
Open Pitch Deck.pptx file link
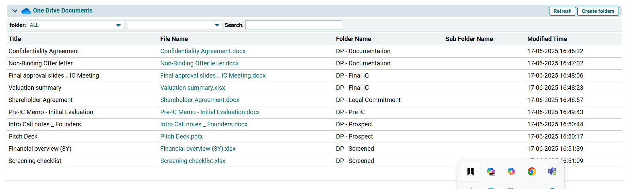[x=181, y=136]
